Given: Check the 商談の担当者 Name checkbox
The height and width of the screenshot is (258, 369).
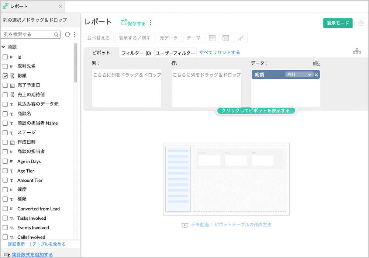Looking at the screenshot, I should 5,123.
